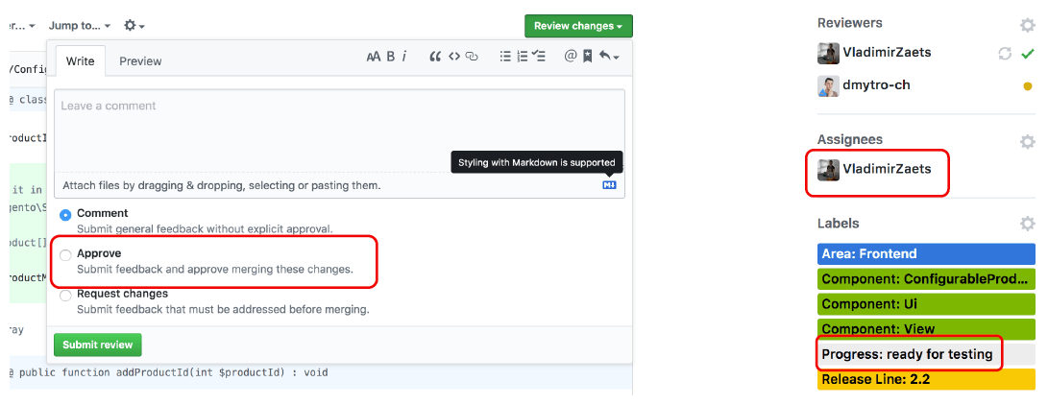1048x405 pixels.
Task: Open Labels settings gear
Action: tap(1027, 224)
